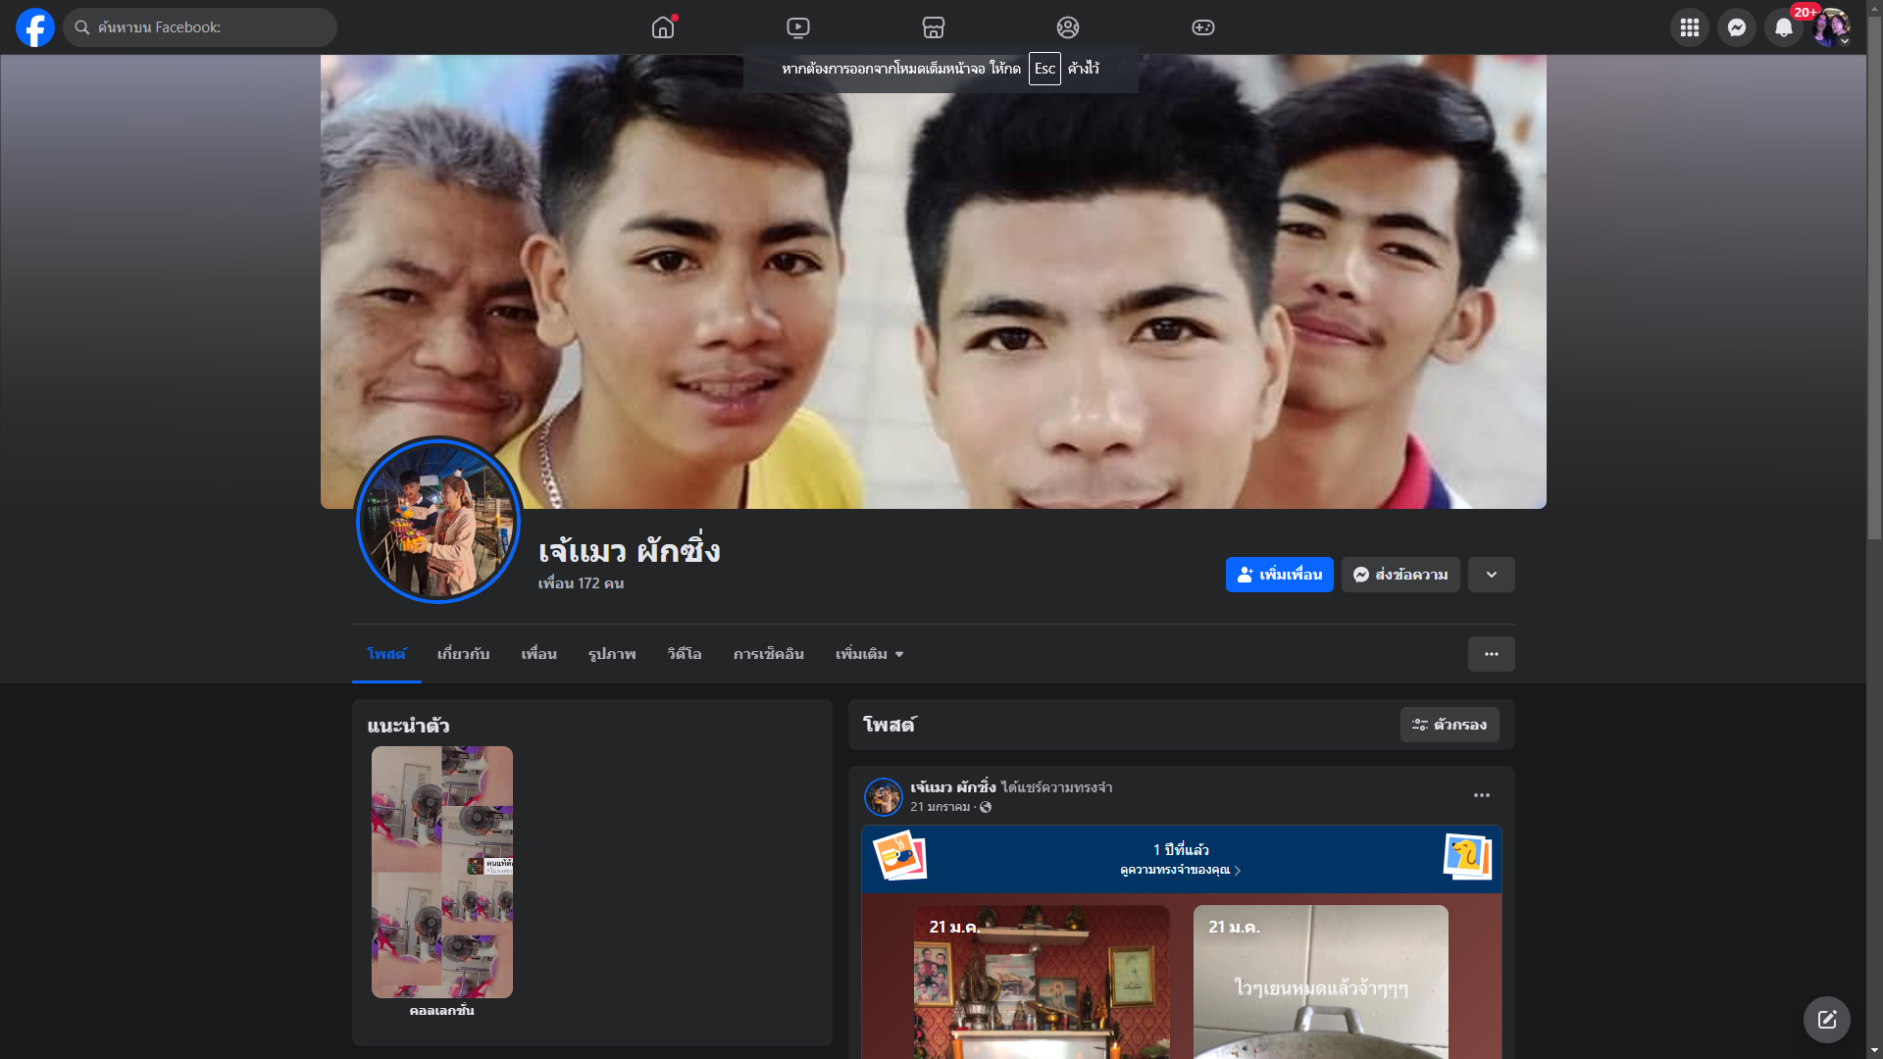Viewport: 1883px width, 1059px height.
Task: Click the เพิ่มเพื่อน add friend button
Action: (1280, 575)
